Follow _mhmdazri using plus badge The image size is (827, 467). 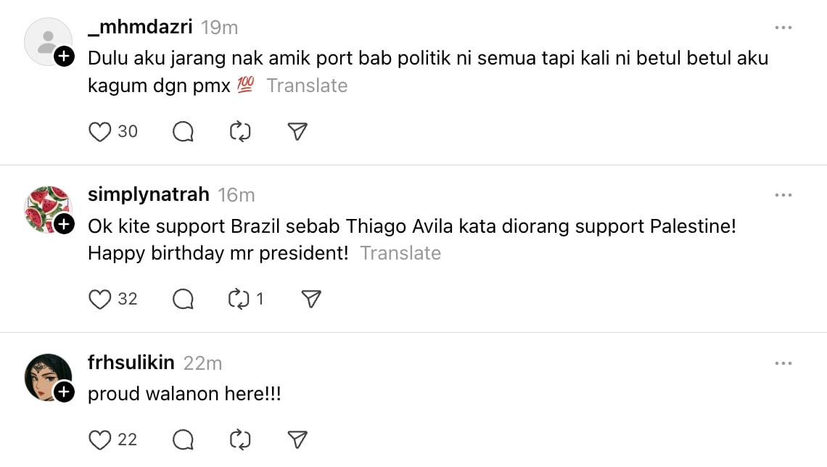64,57
